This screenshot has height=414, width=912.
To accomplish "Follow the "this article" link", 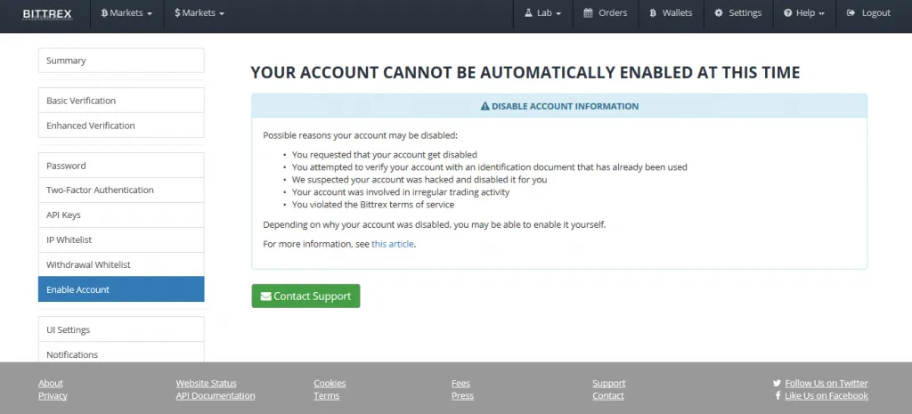I will click(x=392, y=244).
